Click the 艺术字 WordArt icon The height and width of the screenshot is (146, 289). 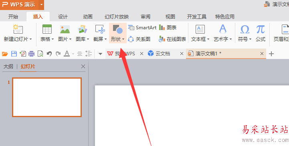[222, 29]
